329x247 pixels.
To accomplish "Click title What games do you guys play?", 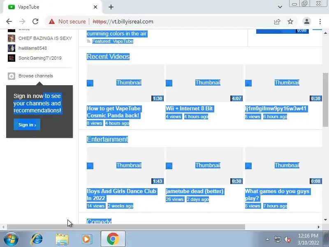I will [x=277, y=195].
